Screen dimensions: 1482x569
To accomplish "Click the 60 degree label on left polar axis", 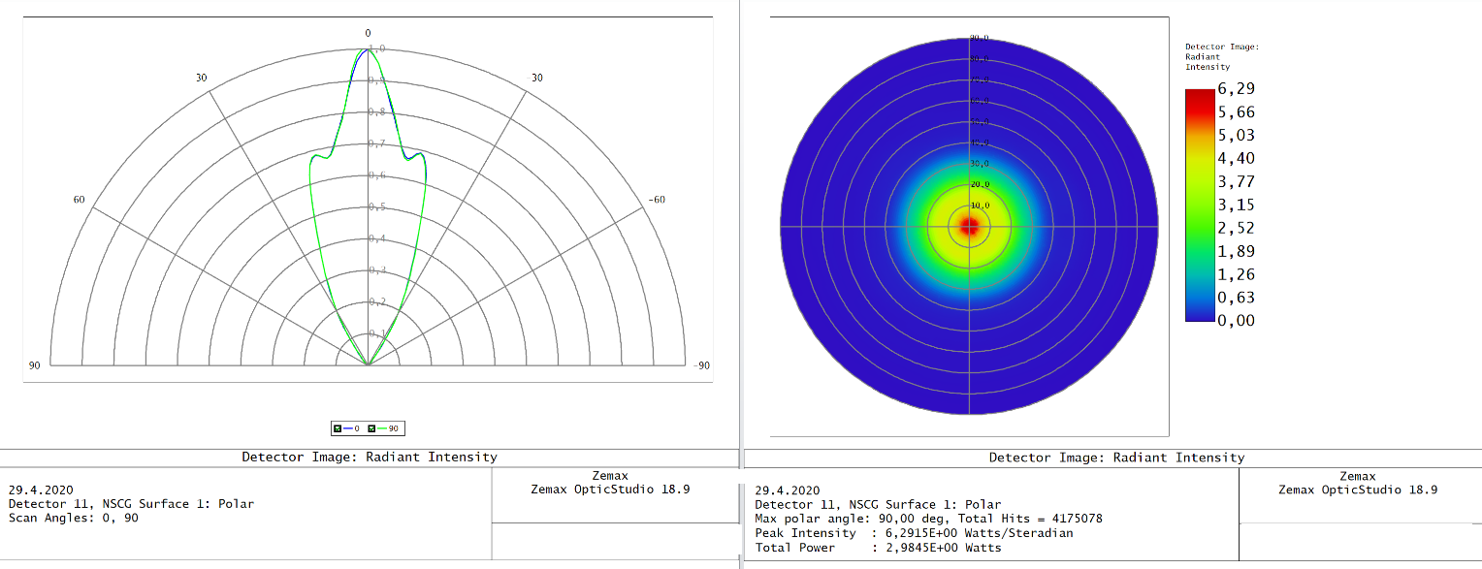I will (x=79, y=200).
